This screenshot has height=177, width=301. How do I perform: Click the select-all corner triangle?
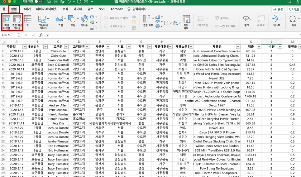click(3, 42)
